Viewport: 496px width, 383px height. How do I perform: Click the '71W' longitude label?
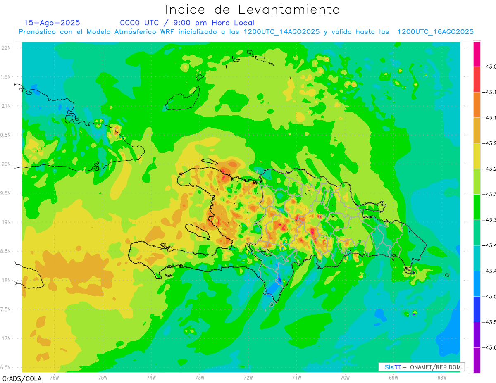tap(296, 377)
